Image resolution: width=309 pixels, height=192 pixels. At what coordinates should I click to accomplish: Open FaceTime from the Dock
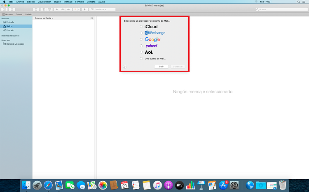coord(70,185)
